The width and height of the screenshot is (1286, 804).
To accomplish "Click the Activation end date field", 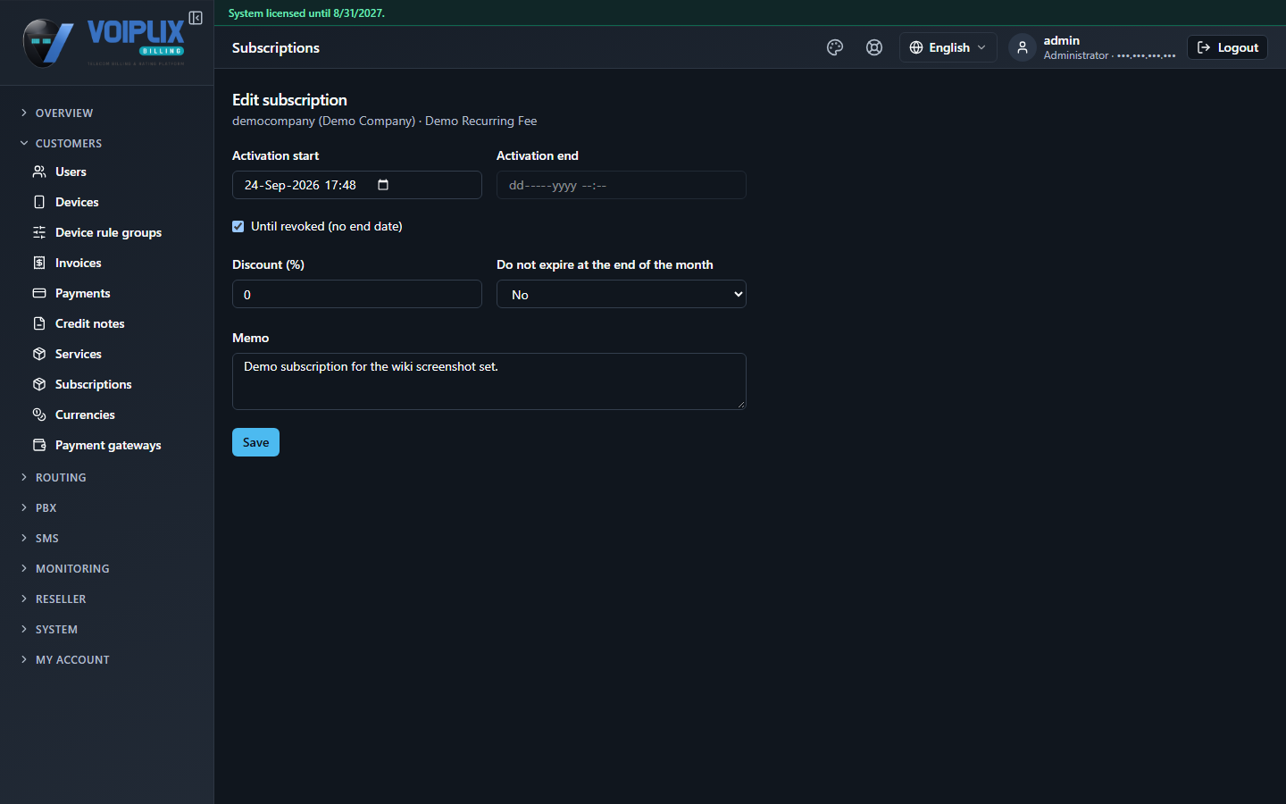I will (x=622, y=185).
